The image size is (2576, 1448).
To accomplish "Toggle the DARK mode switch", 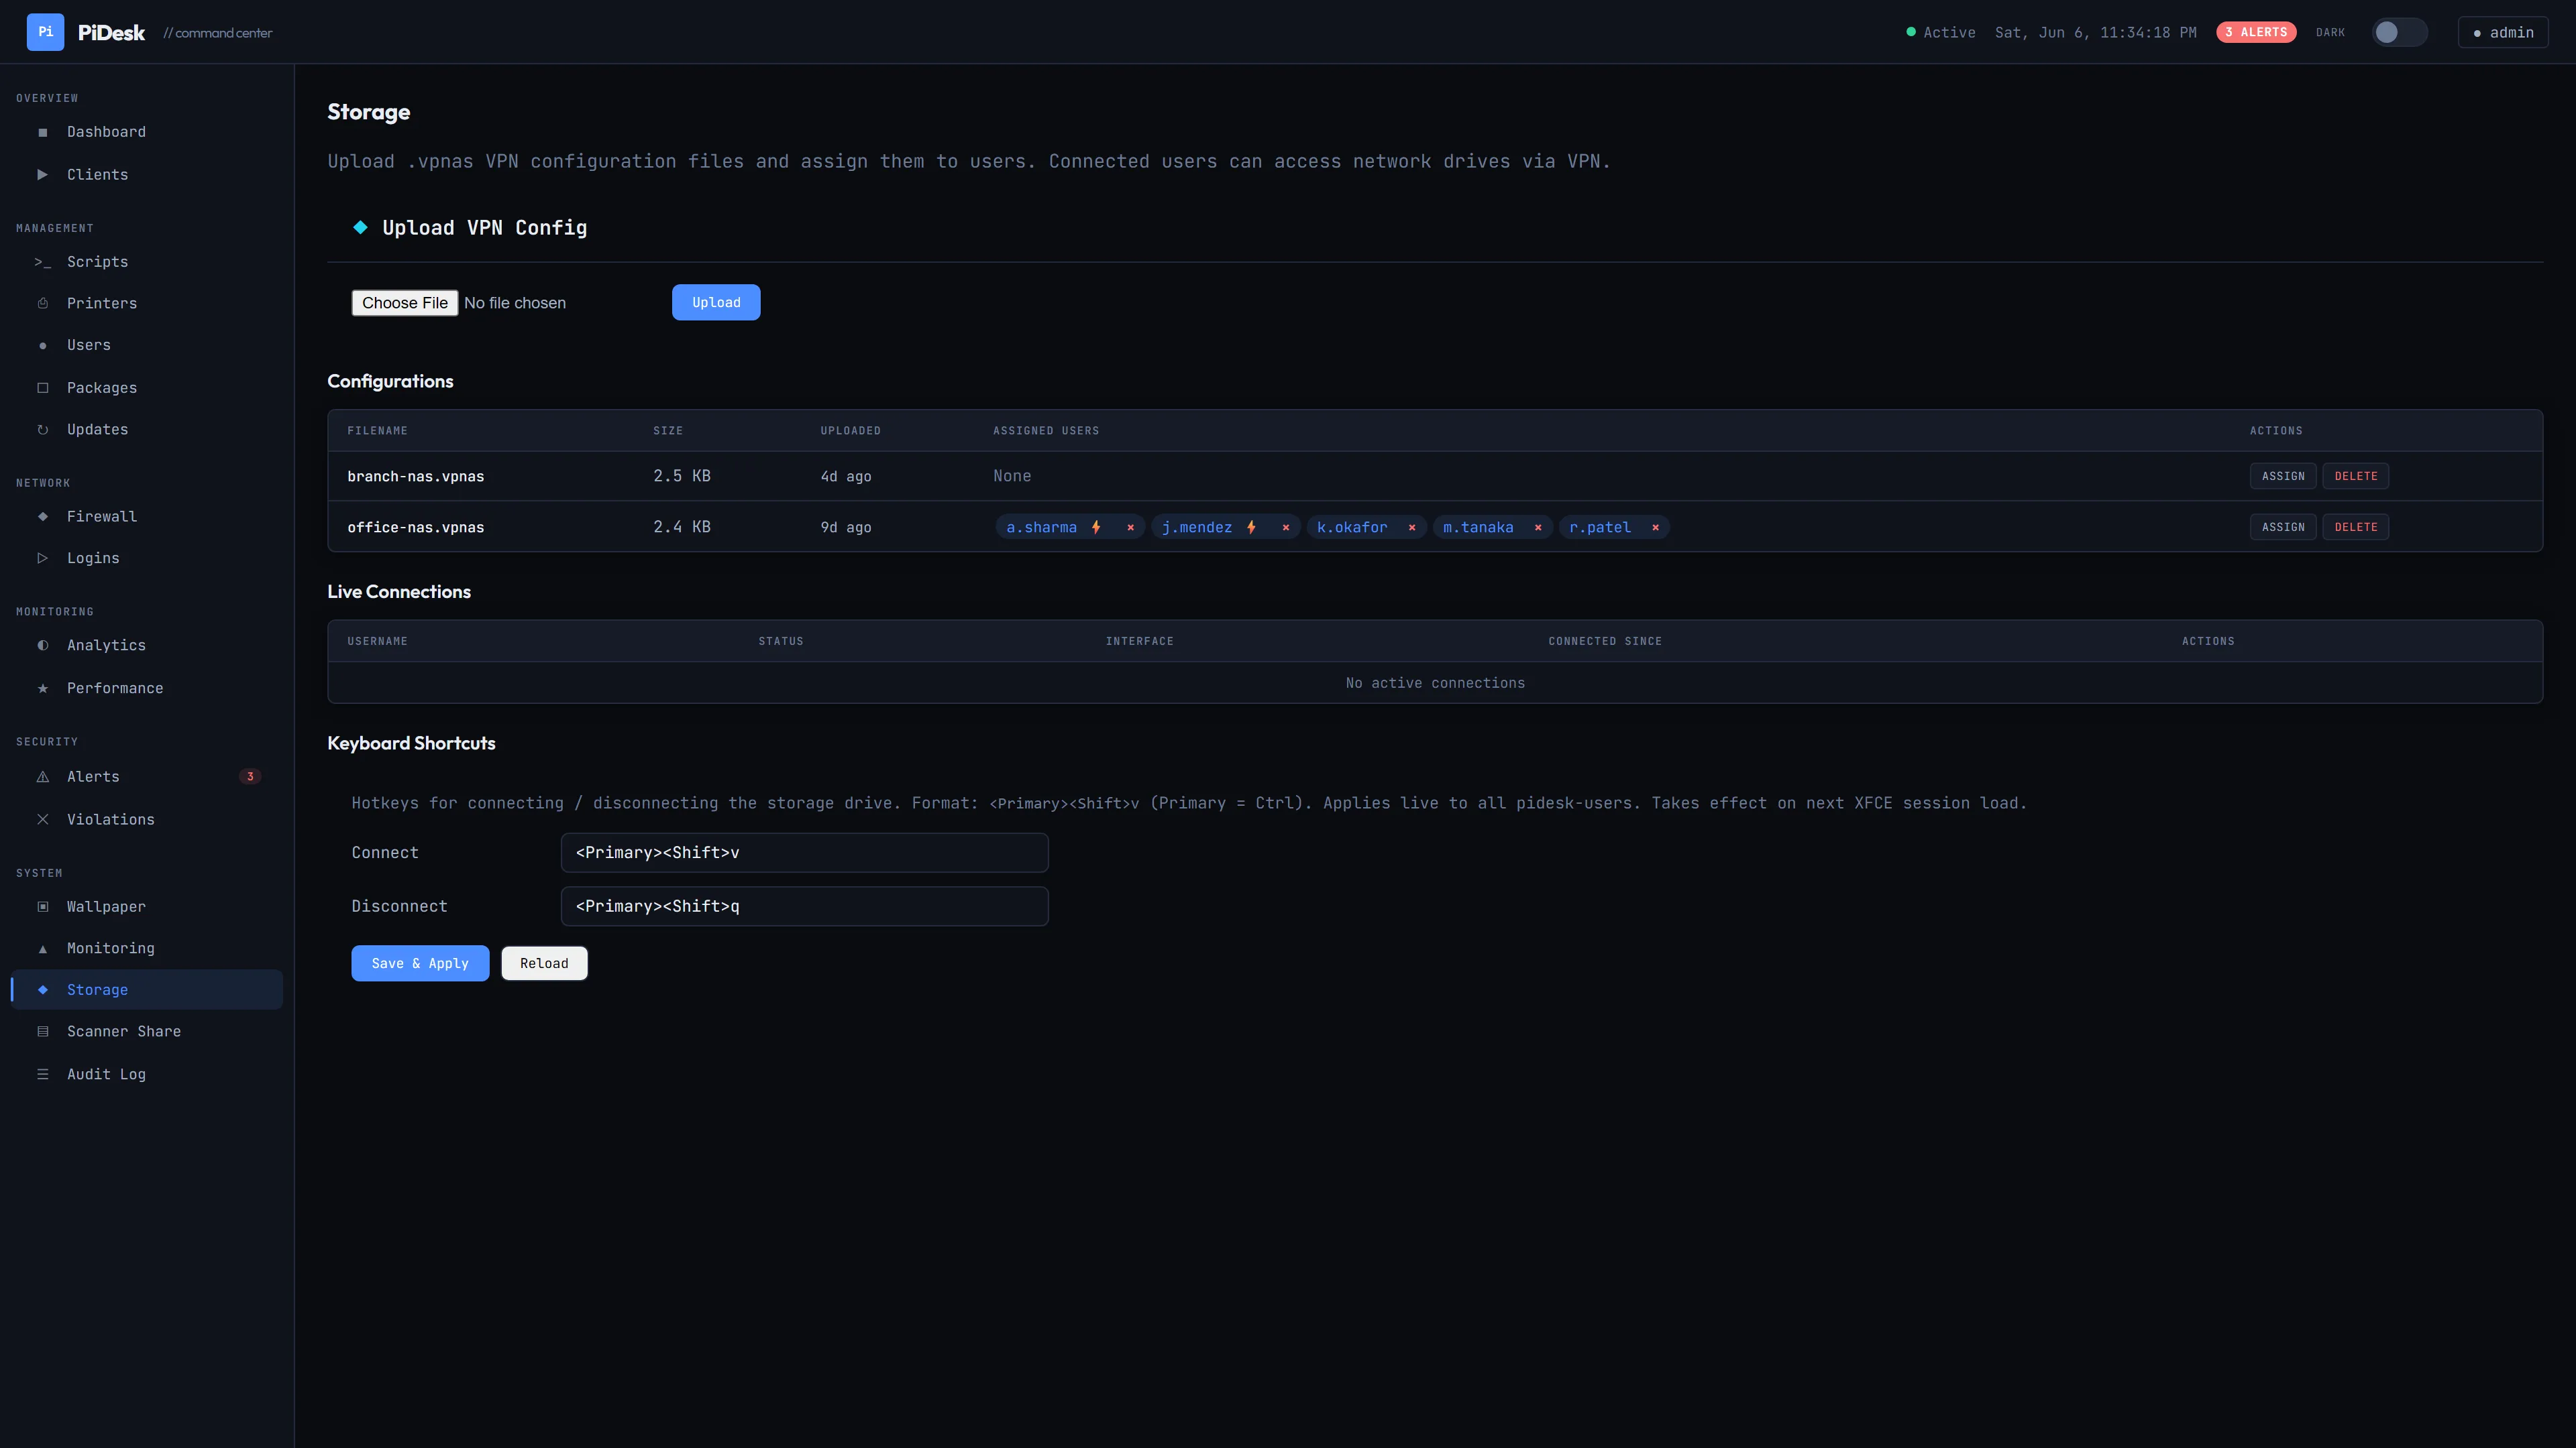I will click(2399, 32).
